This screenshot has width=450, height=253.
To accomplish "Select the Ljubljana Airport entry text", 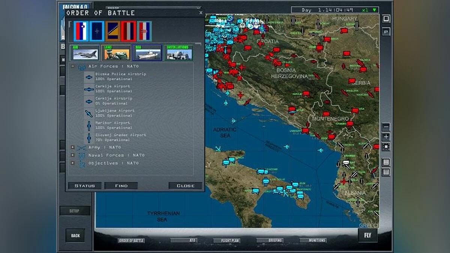I will coord(115,113).
